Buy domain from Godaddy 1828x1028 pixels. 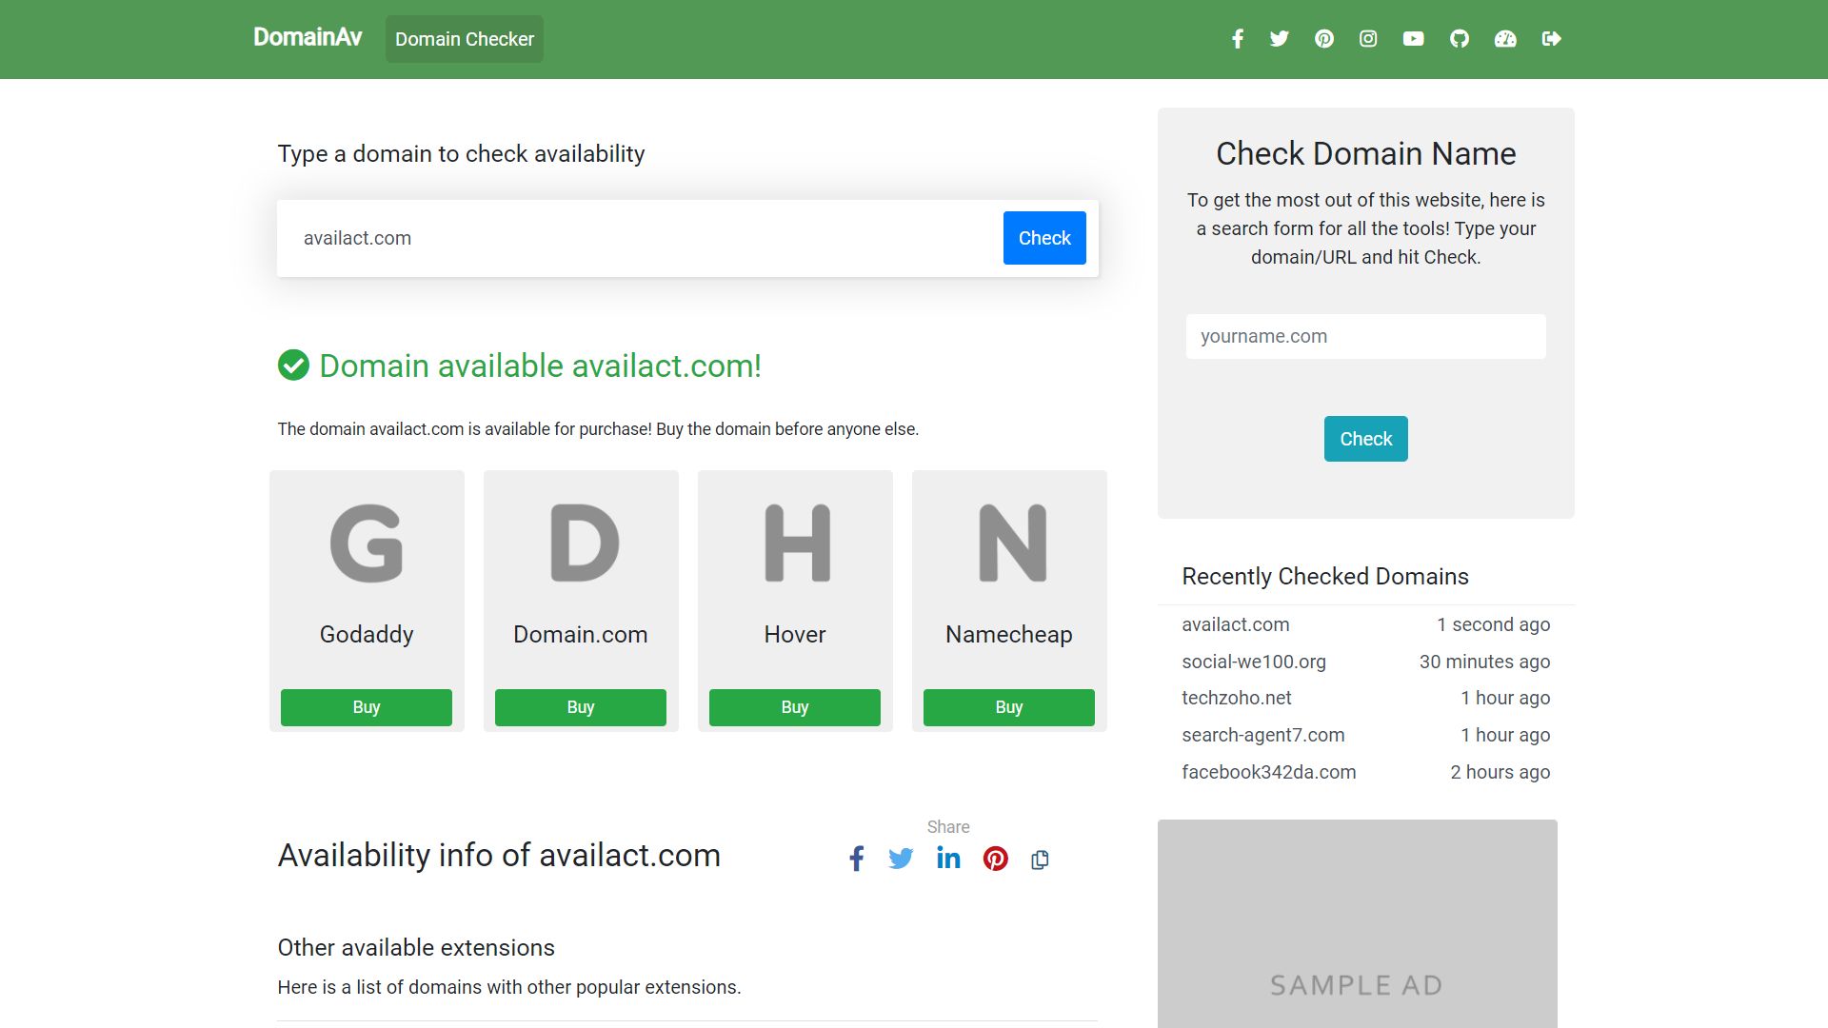point(366,707)
